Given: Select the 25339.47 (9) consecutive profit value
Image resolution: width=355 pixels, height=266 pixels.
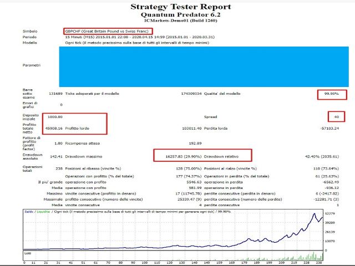Looking at the screenshot, I should pyautogui.click(x=190, y=199).
